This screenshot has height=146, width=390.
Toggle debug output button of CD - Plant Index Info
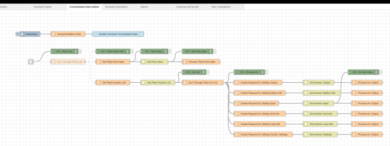pos(132,51)
